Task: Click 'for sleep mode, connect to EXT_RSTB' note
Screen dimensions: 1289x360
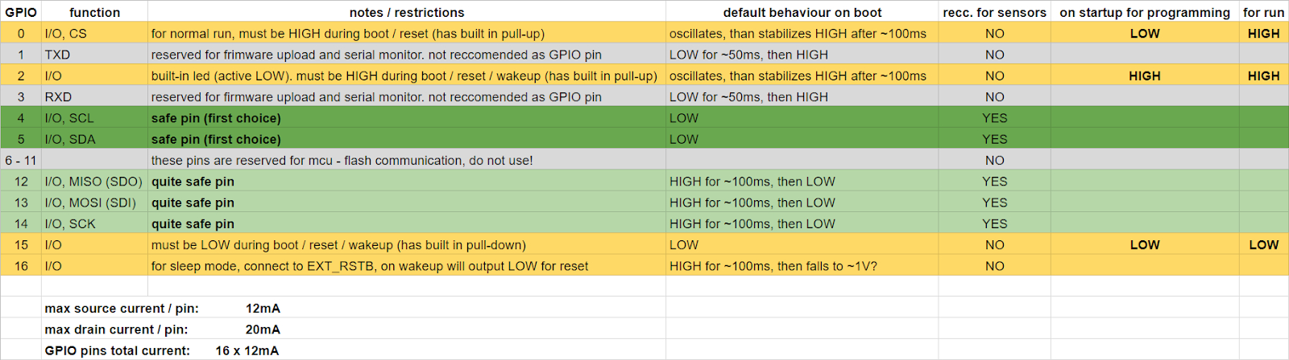Action: click(407, 266)
